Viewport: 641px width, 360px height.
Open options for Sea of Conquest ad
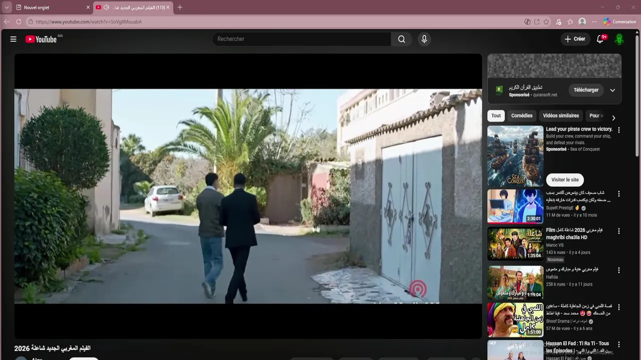coord(619,130)
